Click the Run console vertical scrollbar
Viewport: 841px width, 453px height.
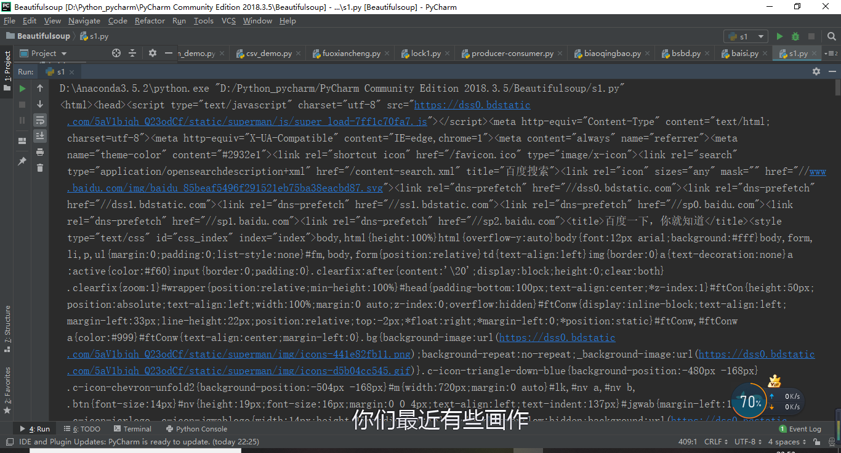point(837,88)
